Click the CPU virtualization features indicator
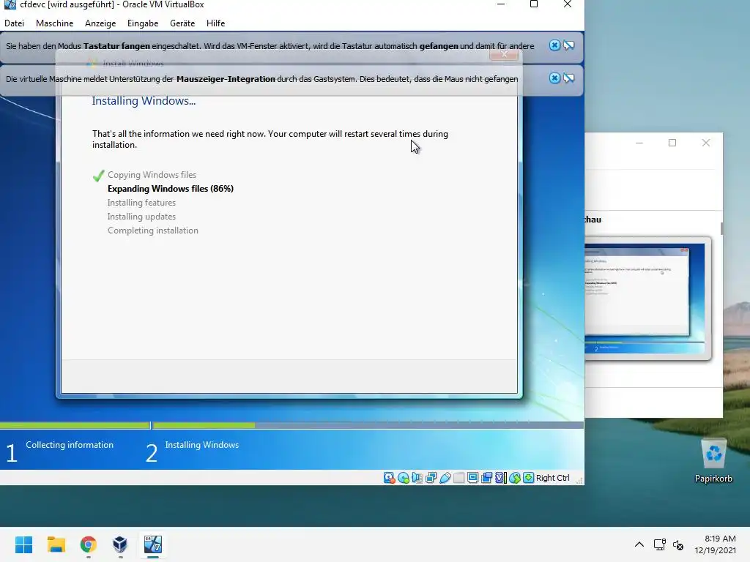This screenshot has height=562, width=750. [x=500, y=478]
